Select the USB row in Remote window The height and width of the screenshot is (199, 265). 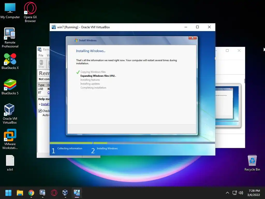43,89
